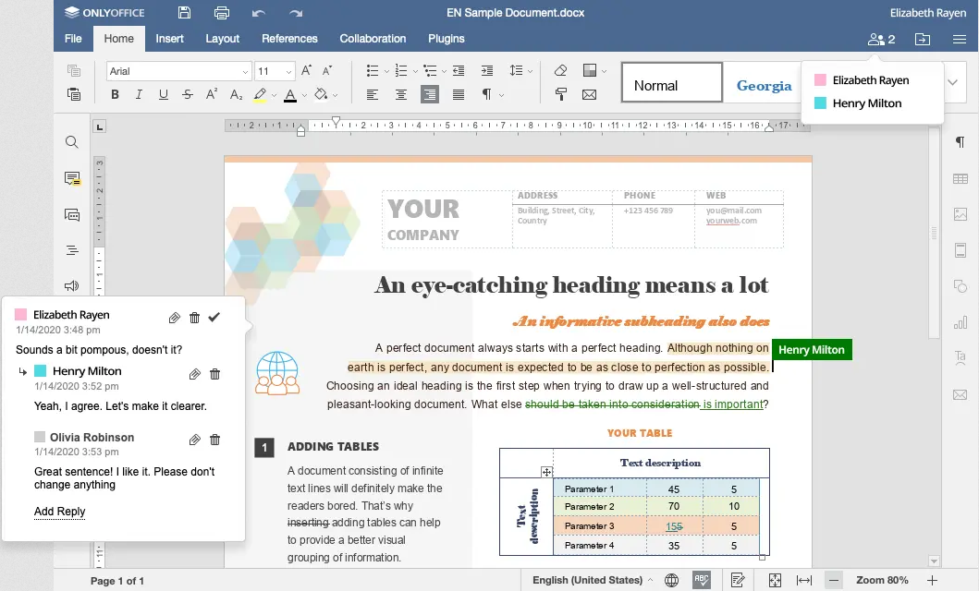Viewport: 979px width, 591px height.
Task: Open the Search panel from left sidebar
Action: tap(72, 142)
